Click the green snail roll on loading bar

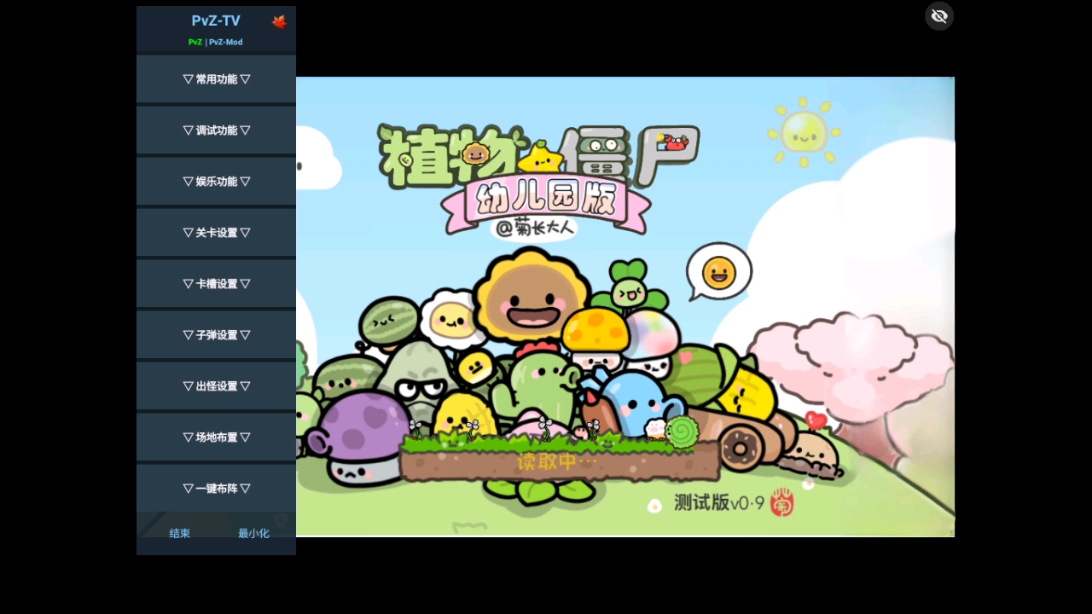(x=682, y=432)
